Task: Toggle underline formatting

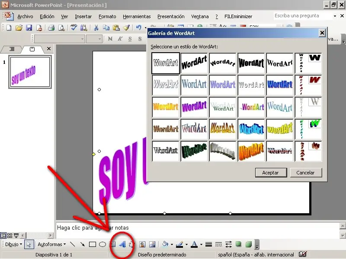Action: [x=130, y=39]
